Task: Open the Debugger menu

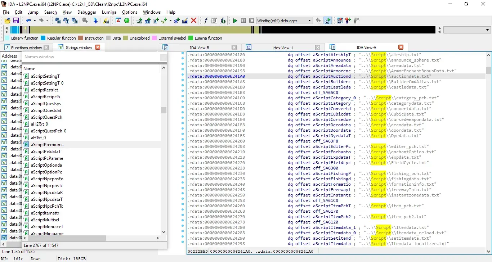Action: point(87,12)
